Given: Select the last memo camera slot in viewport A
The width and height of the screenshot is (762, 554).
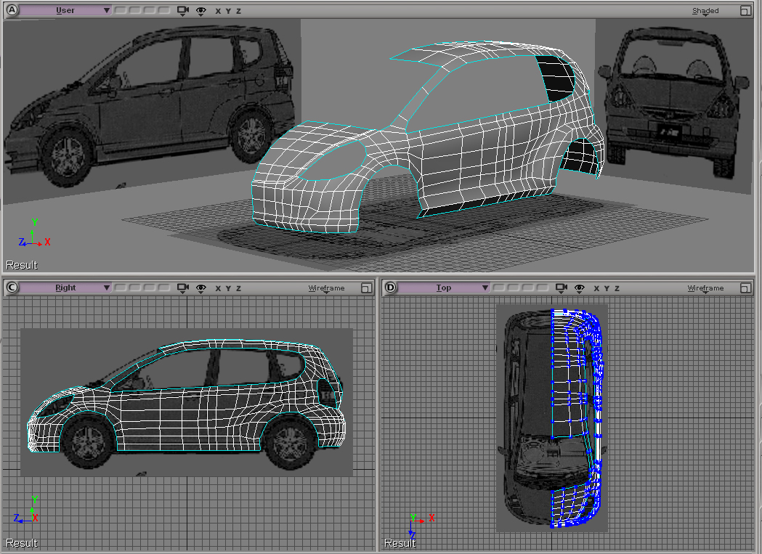Looking at the screenshot, I should tap(165, 10).
